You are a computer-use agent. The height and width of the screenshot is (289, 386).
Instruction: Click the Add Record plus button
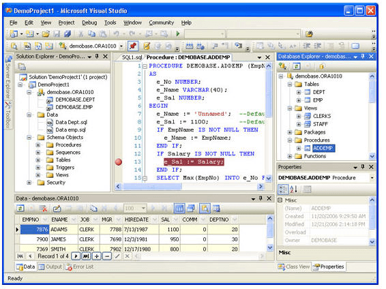point(97,256)
